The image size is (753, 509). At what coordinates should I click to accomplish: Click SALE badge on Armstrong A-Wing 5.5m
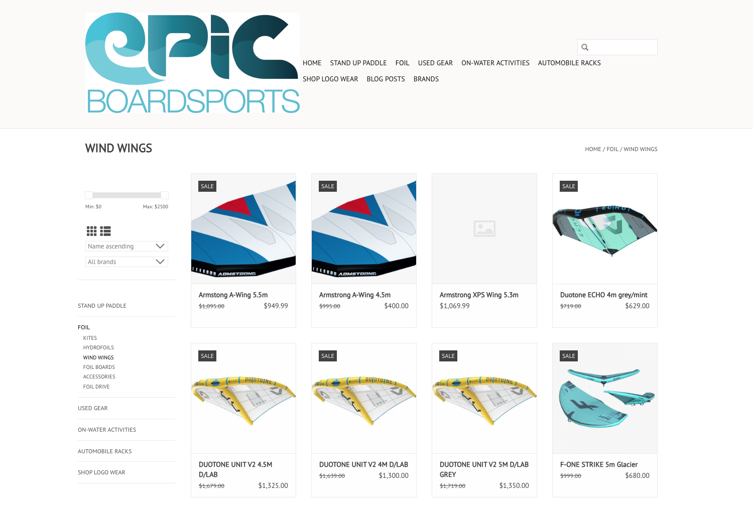(x=207, y=186)
